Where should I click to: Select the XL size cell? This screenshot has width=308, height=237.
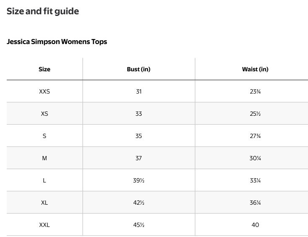(x=44, y=203)
